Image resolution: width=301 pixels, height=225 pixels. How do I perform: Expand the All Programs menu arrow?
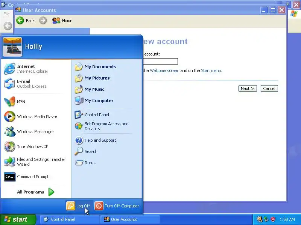(51, 192)
